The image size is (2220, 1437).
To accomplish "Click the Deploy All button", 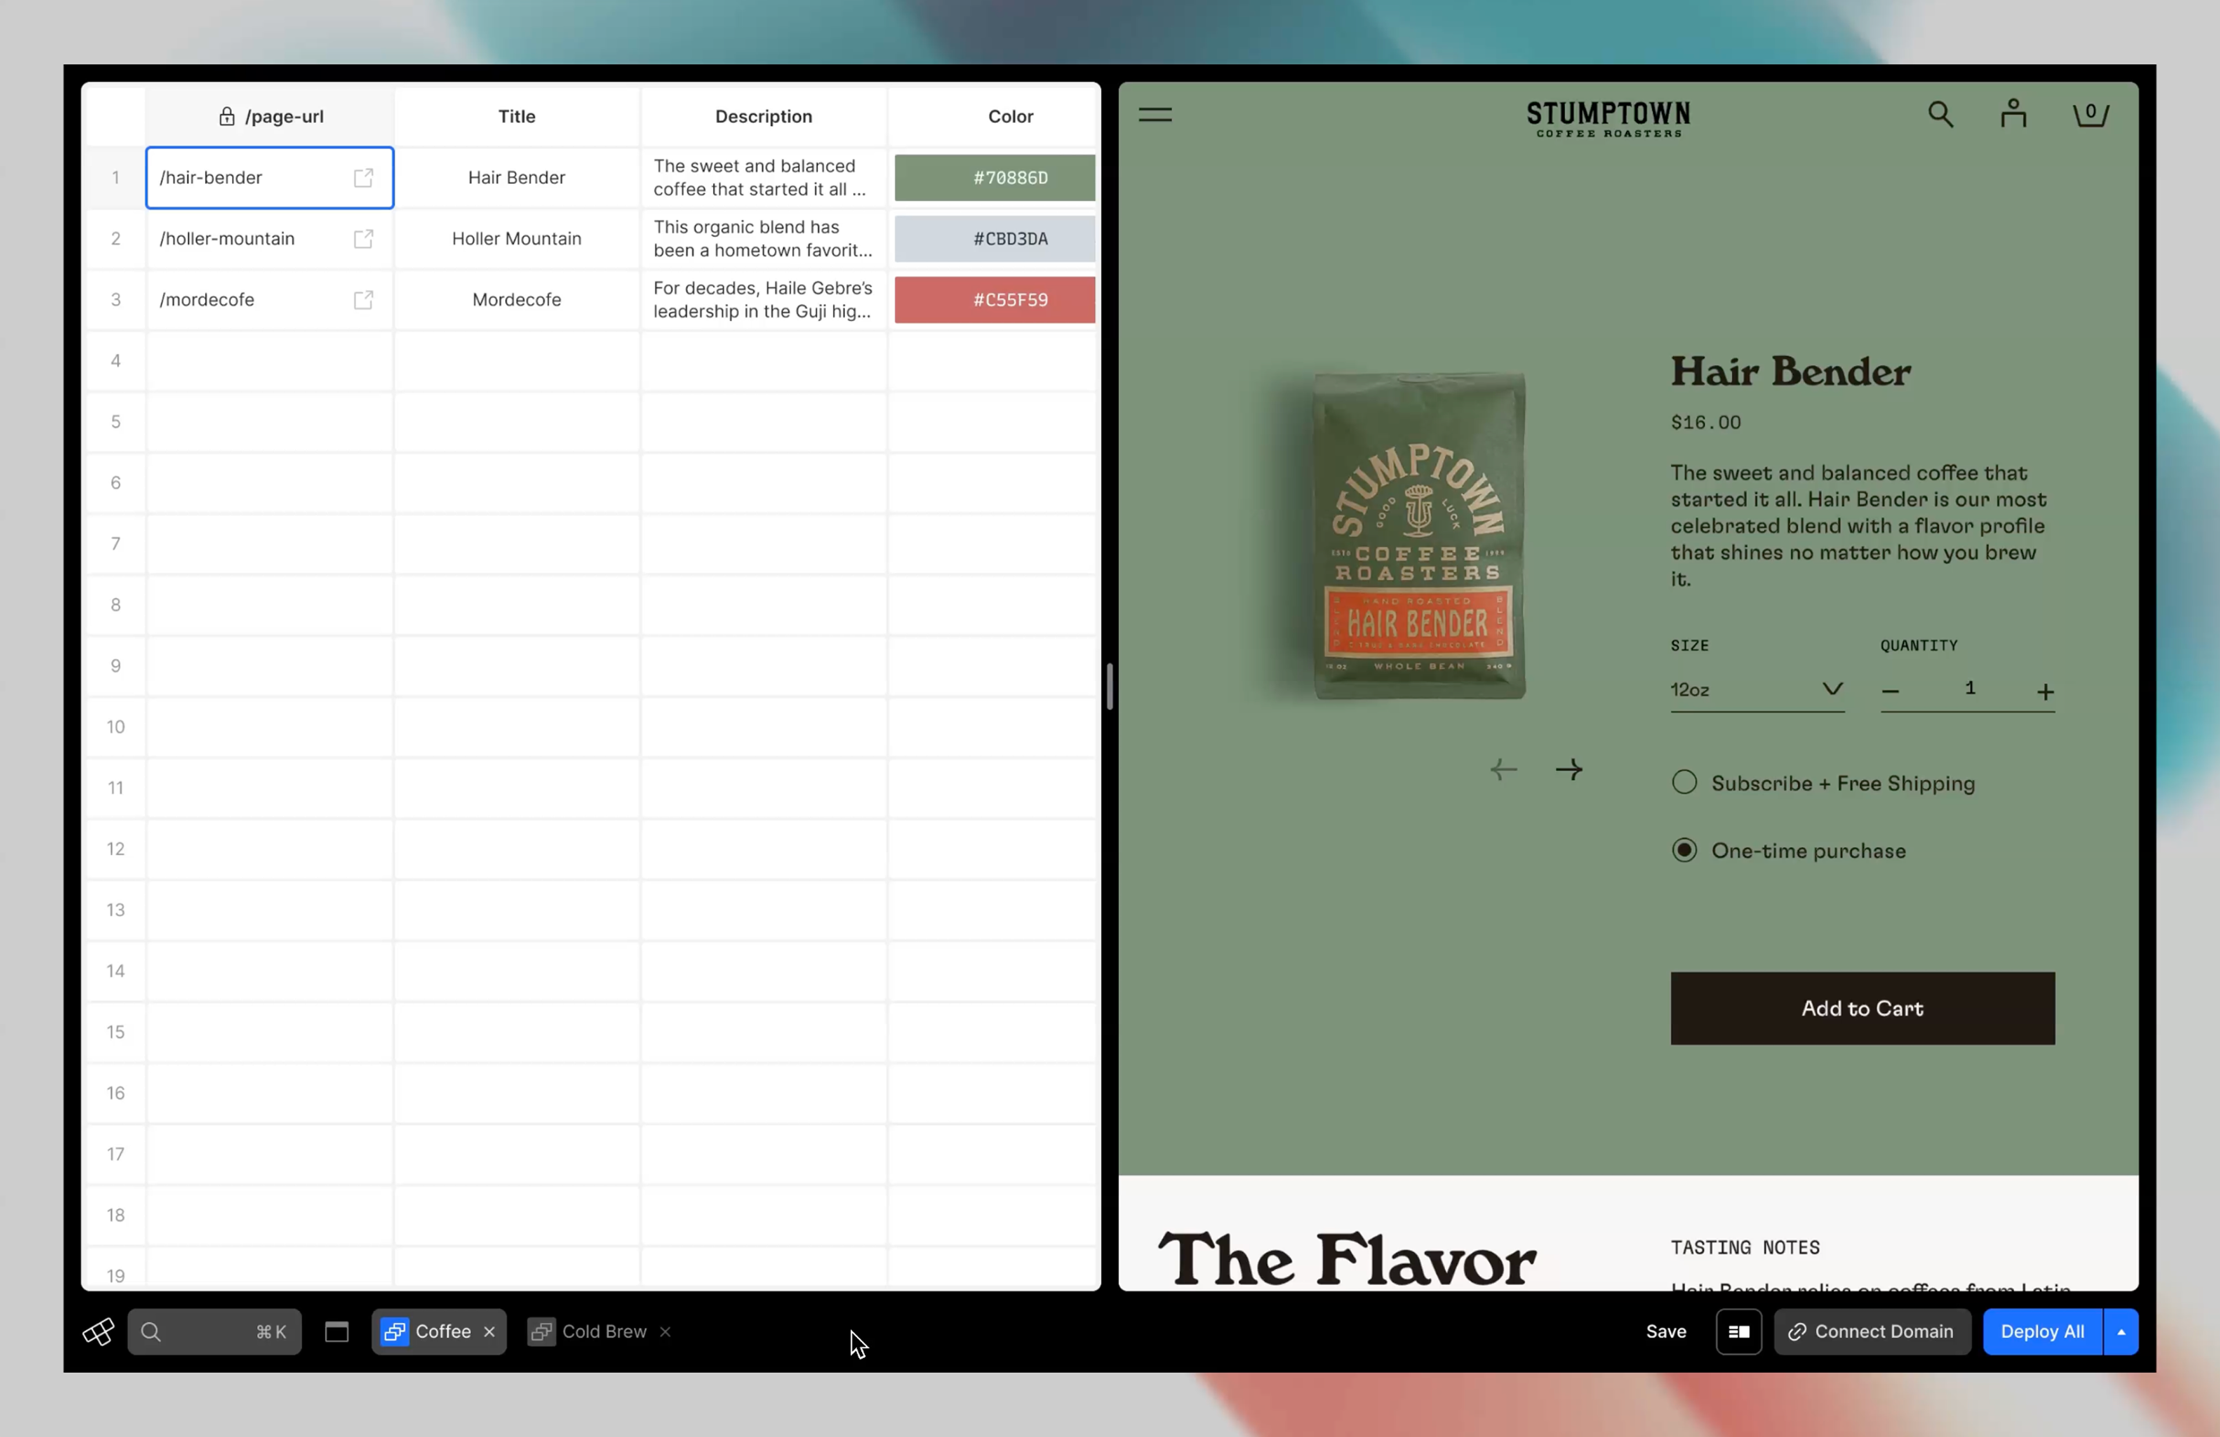I will pyautogui.click(x=2042, y=1331).
